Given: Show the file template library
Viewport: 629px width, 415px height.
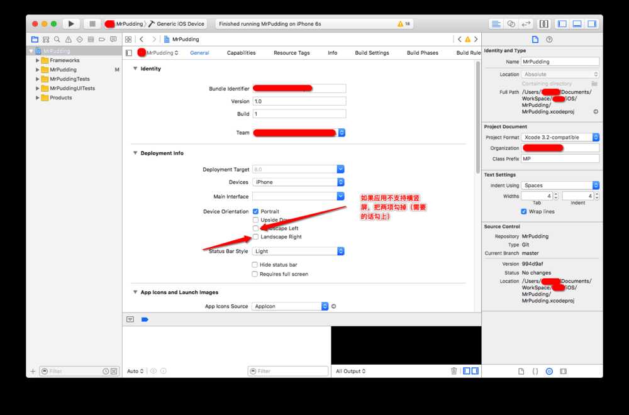Looking at the screenshot, I should point(521,371).
